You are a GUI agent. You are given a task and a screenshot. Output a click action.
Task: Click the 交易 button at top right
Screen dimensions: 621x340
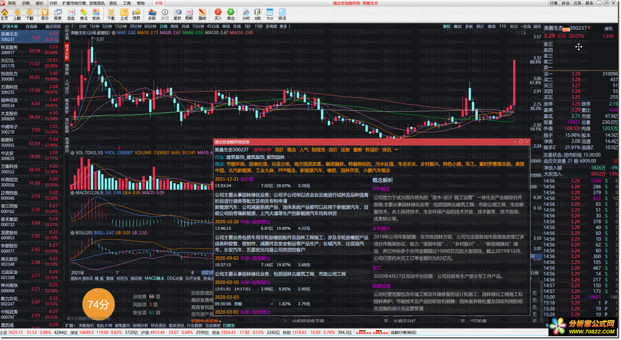coord(578,3)
